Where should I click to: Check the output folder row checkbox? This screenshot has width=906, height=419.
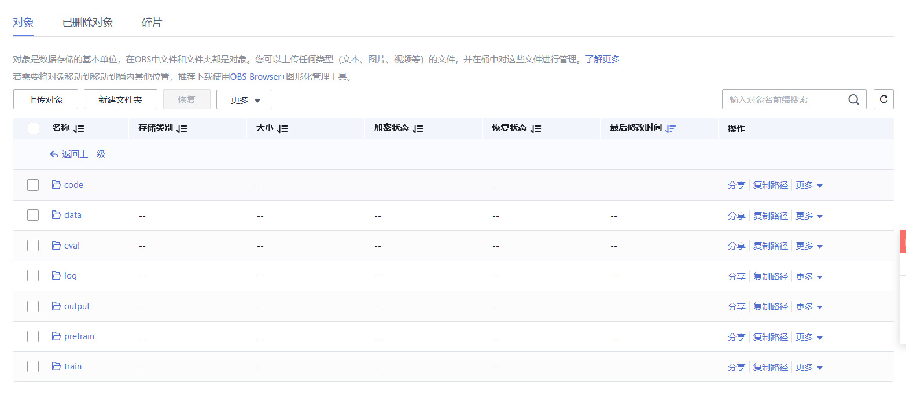(x=33, y=306)
